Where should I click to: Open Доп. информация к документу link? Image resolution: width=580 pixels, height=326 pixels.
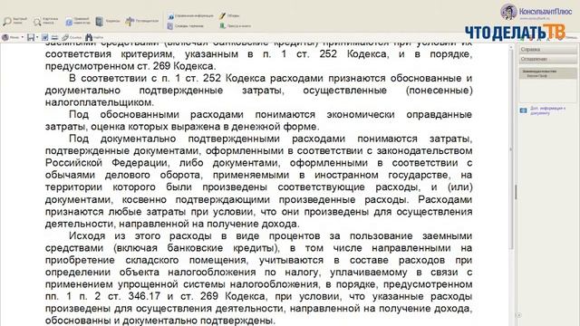coord(548,110)
